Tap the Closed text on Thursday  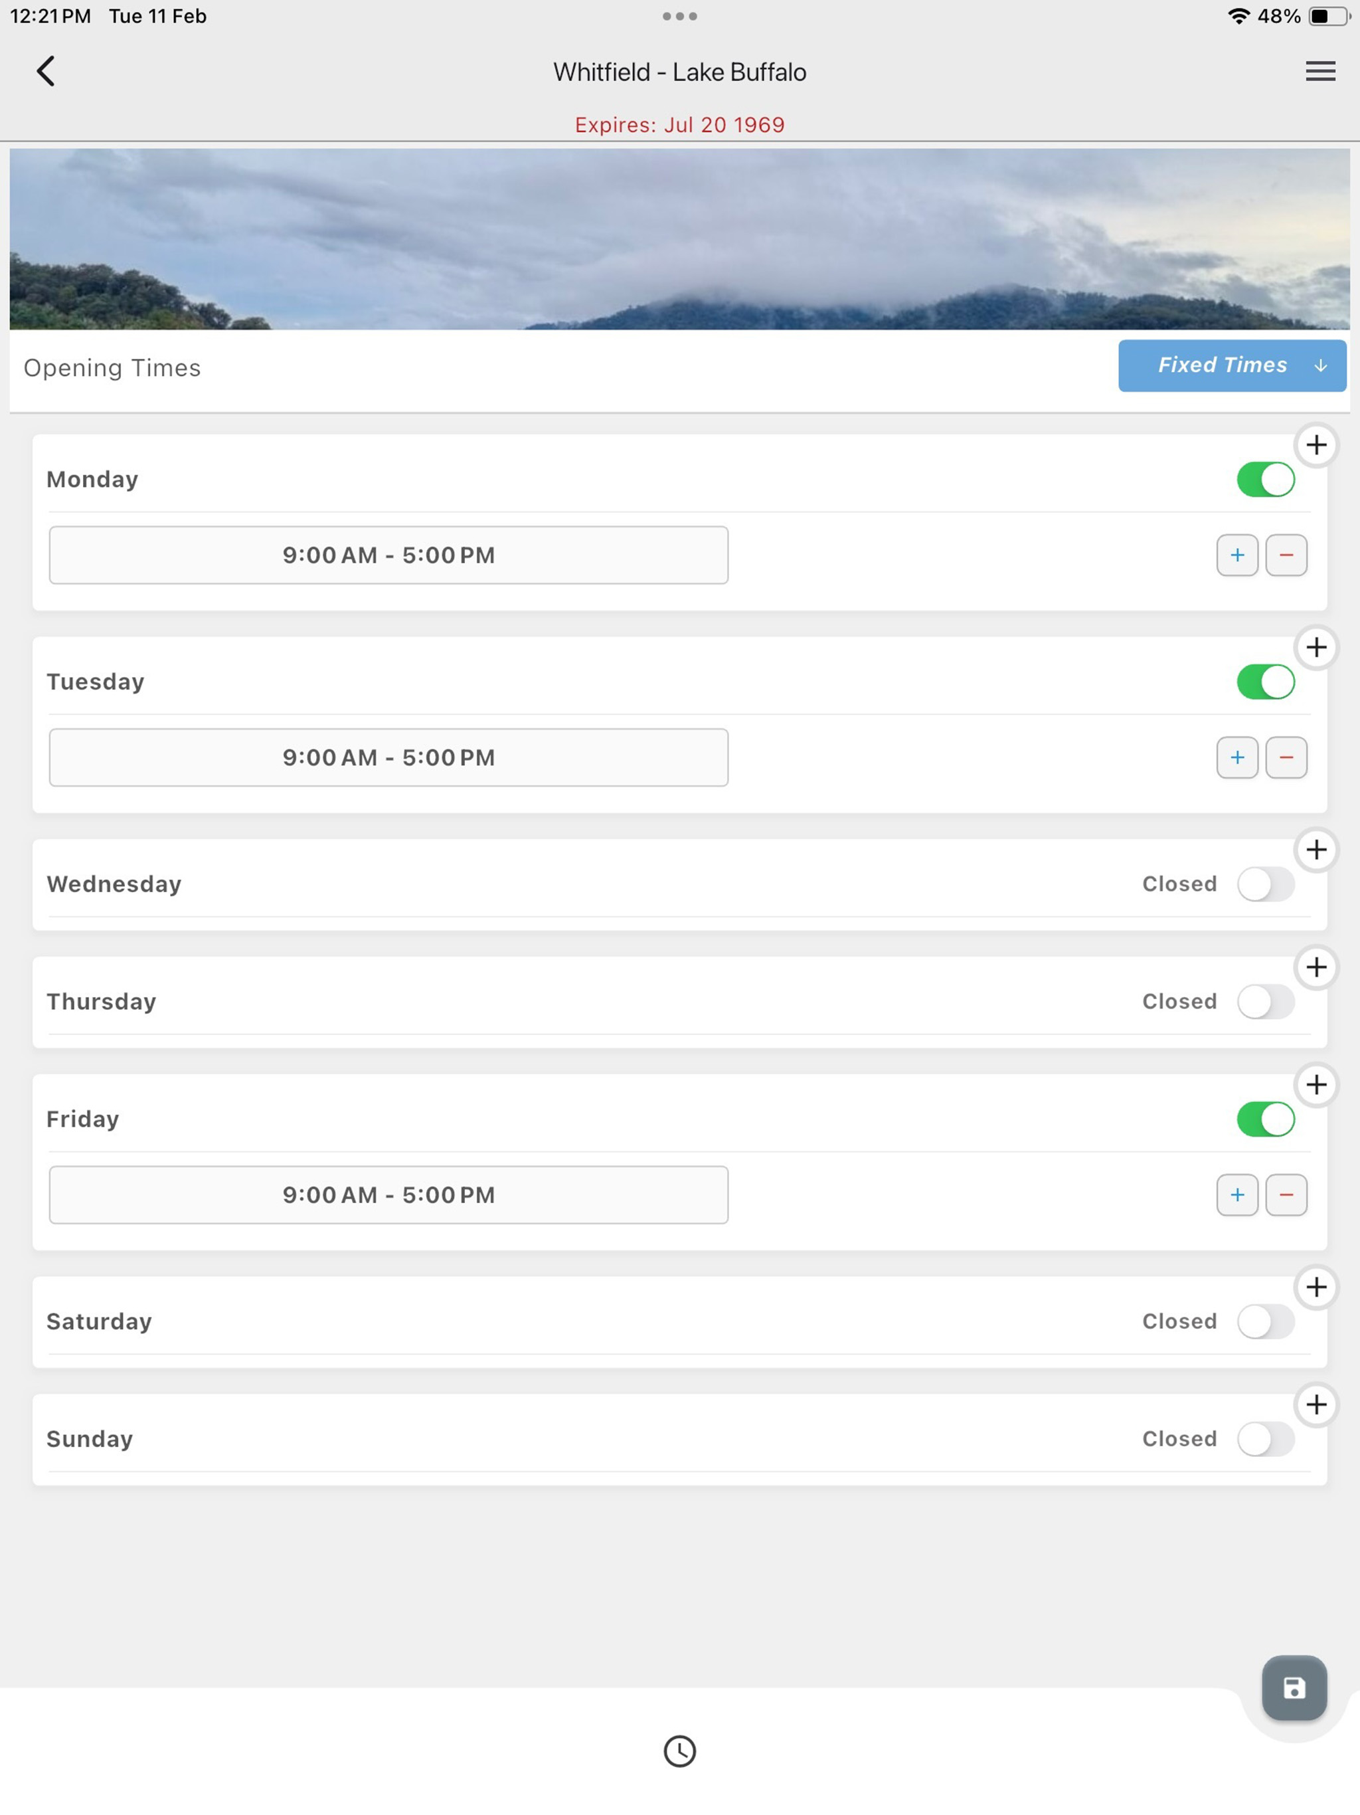pyautogui.click(x=1179, y=1002)
